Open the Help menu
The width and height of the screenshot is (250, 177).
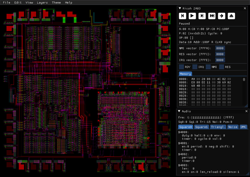coord(69,3)
